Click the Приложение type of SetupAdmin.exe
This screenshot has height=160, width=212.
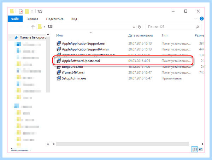tap(172, 78)
